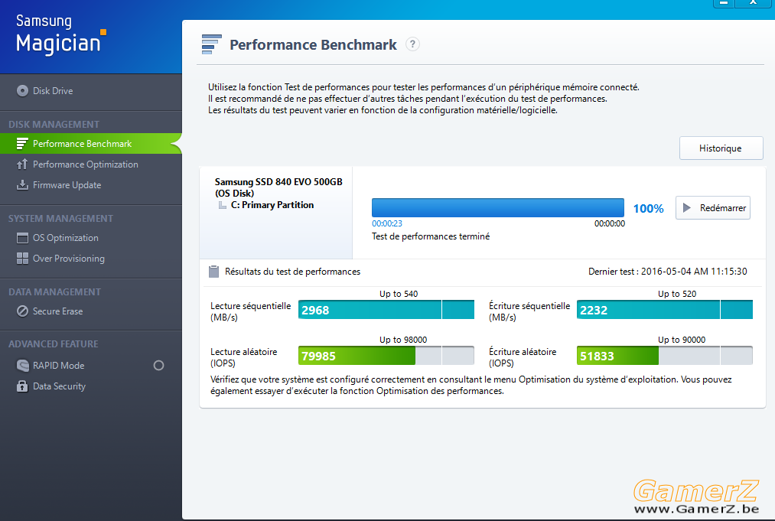Toggle the RAPID Mode status indicator circle

[x=158, y=365]
